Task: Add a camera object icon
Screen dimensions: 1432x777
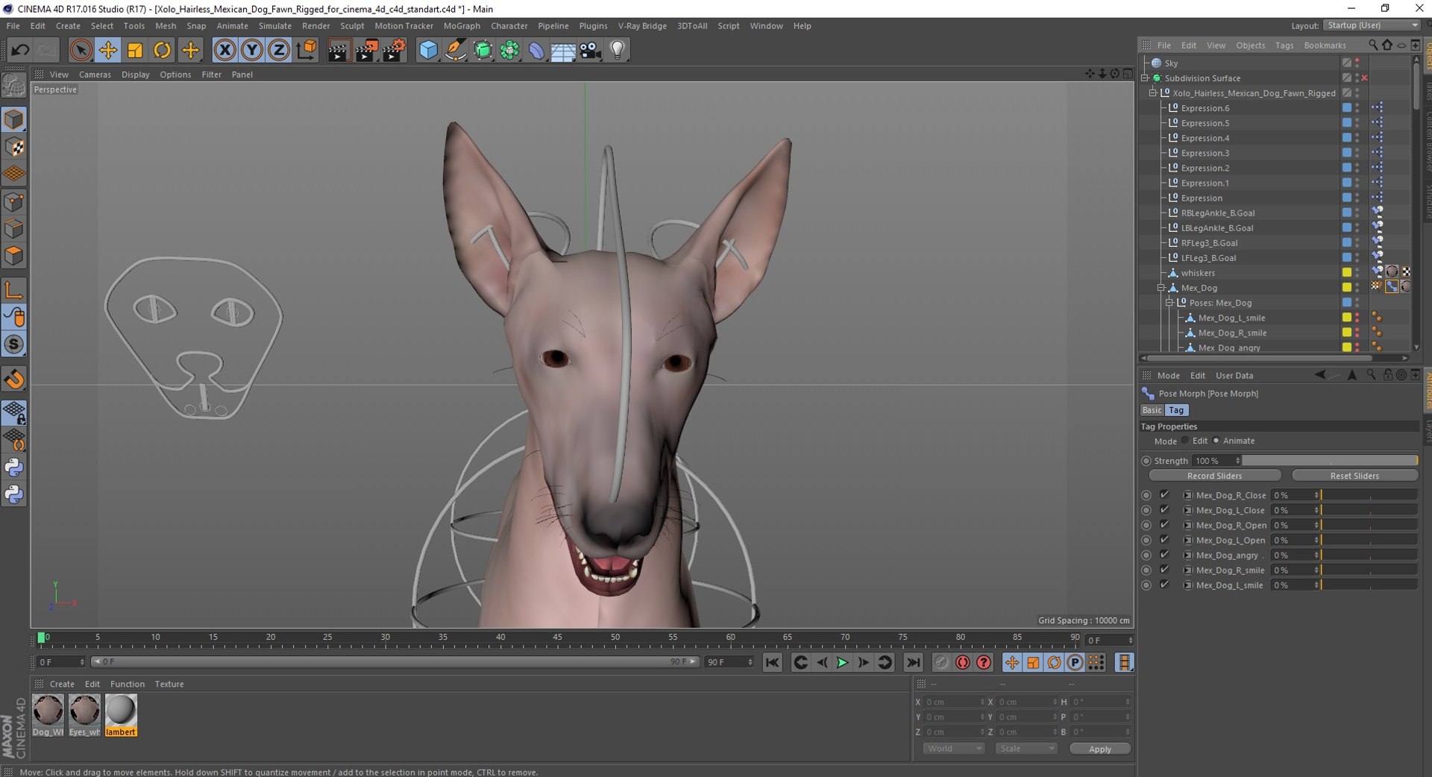Action: click(591, 50)
